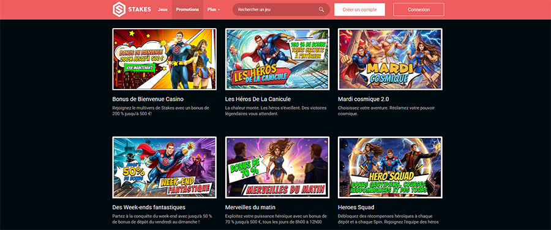
Task: Click the Créer un compte button
Action: (359, 10)
